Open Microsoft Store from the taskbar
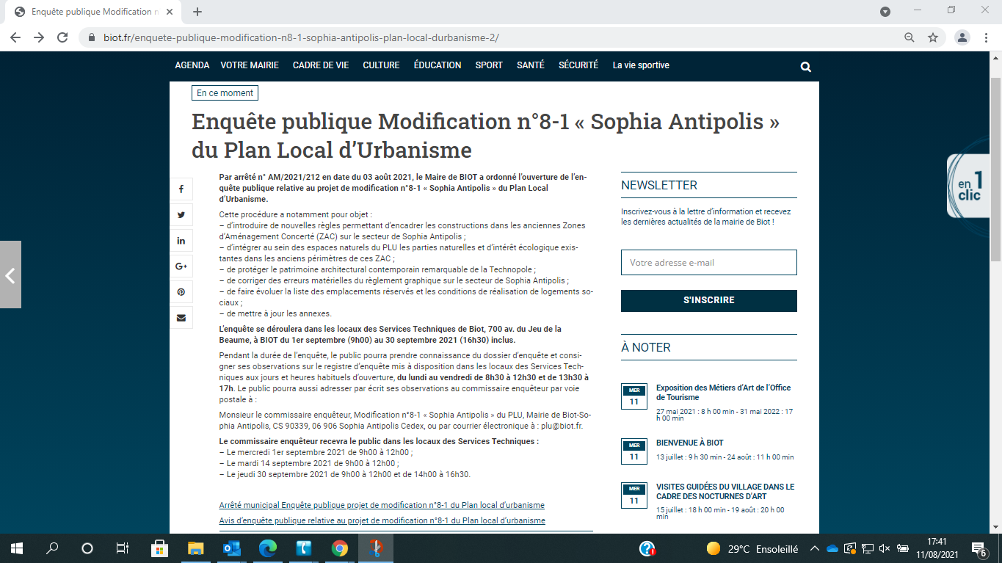Image resolution: width=1002 pixels, height=563 pixels. point(160,548)
